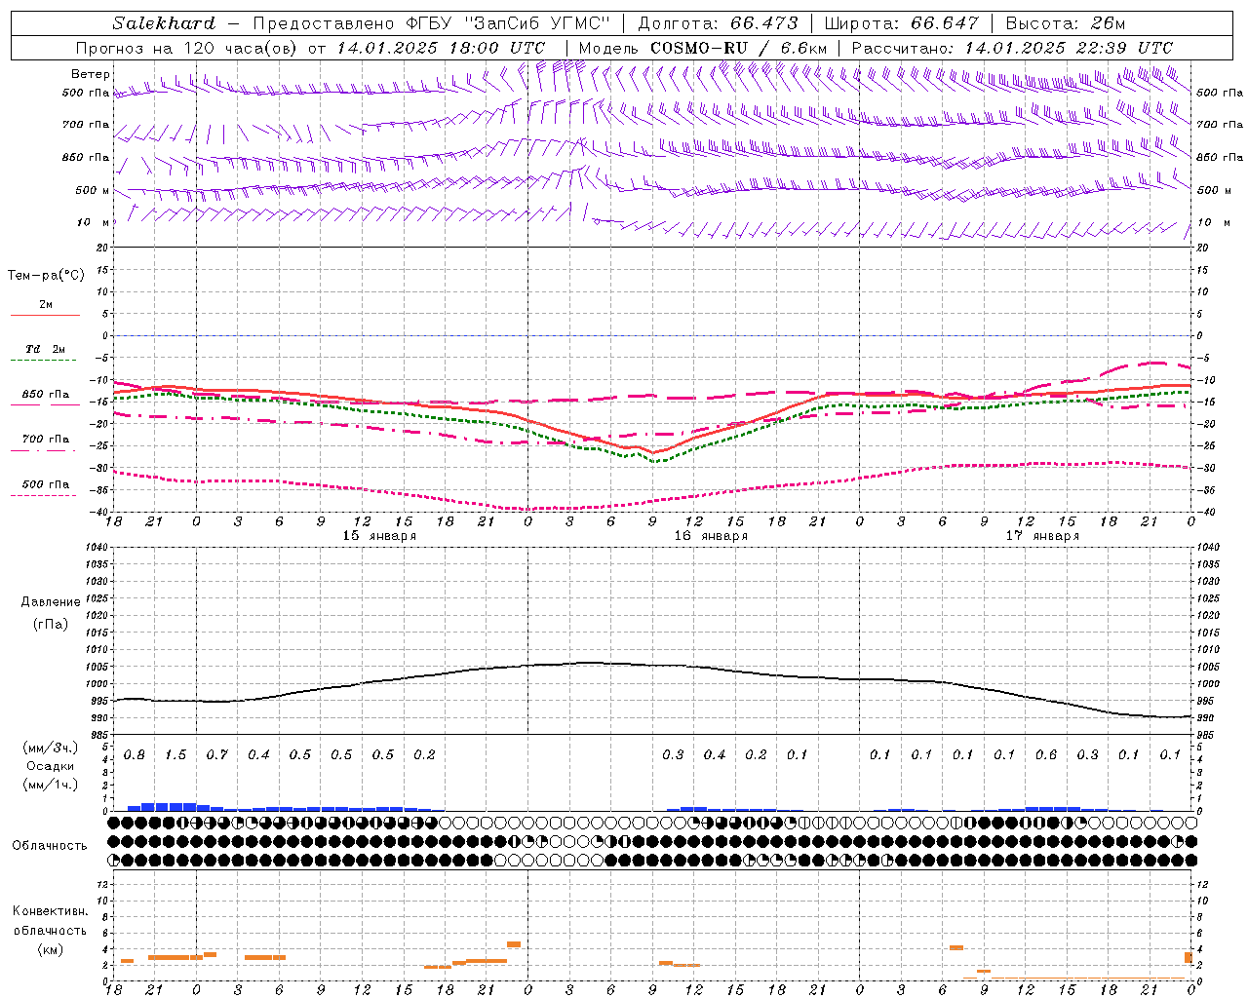Click the "Долгота: 66.473" longitude value

click(718, 23)
